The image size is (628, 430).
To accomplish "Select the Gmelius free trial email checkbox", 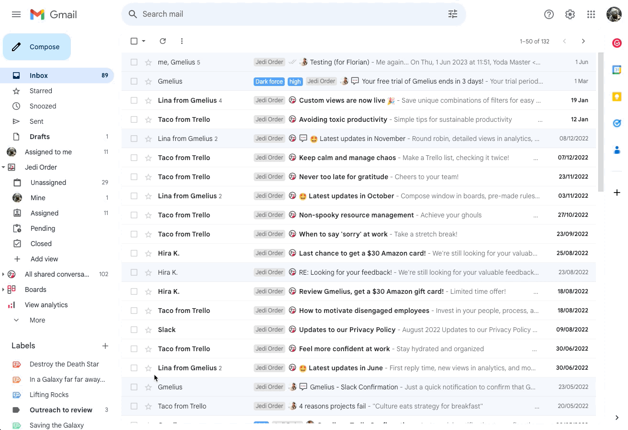I will [x=134, y=81].
